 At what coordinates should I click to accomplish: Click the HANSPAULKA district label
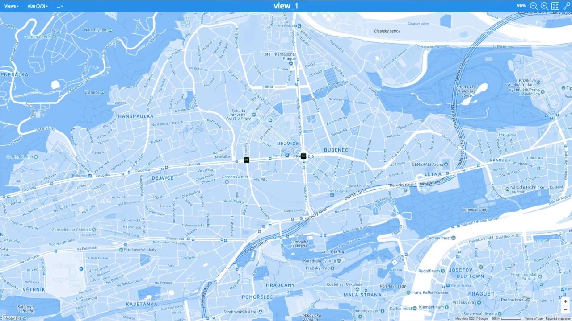(136, 116)
